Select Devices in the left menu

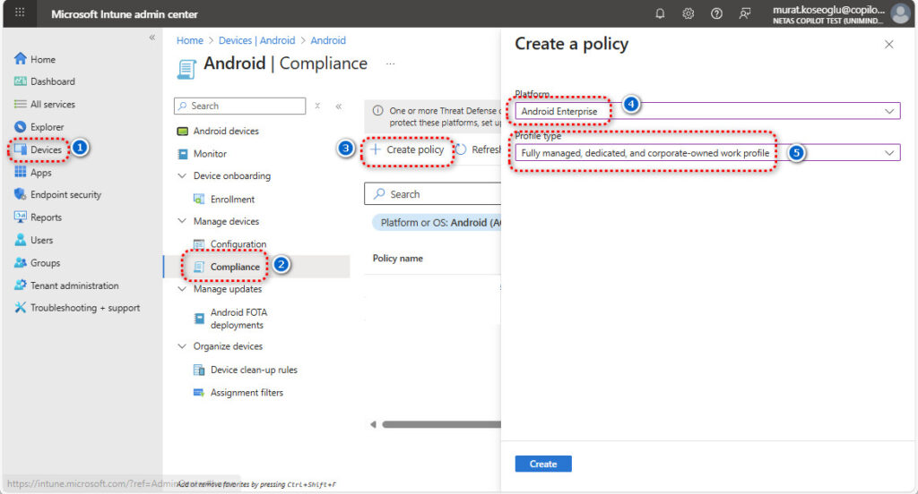click(46, 149)
